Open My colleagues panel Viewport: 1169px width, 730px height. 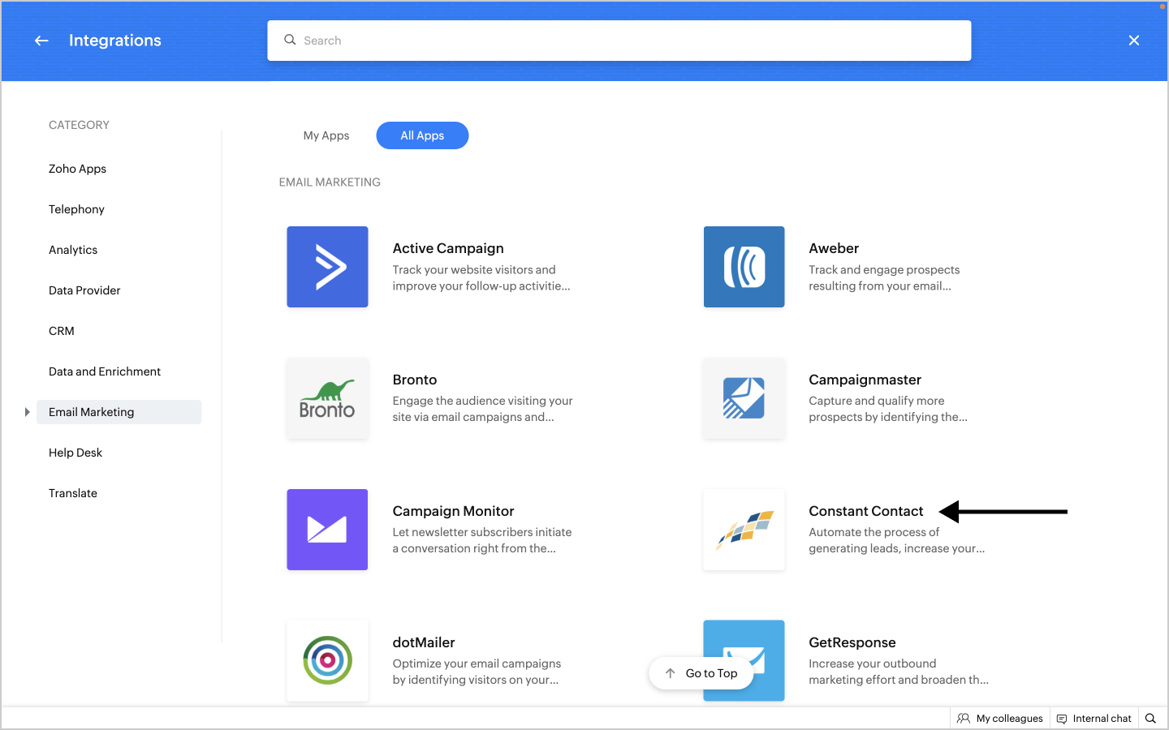coord(1000,719)
